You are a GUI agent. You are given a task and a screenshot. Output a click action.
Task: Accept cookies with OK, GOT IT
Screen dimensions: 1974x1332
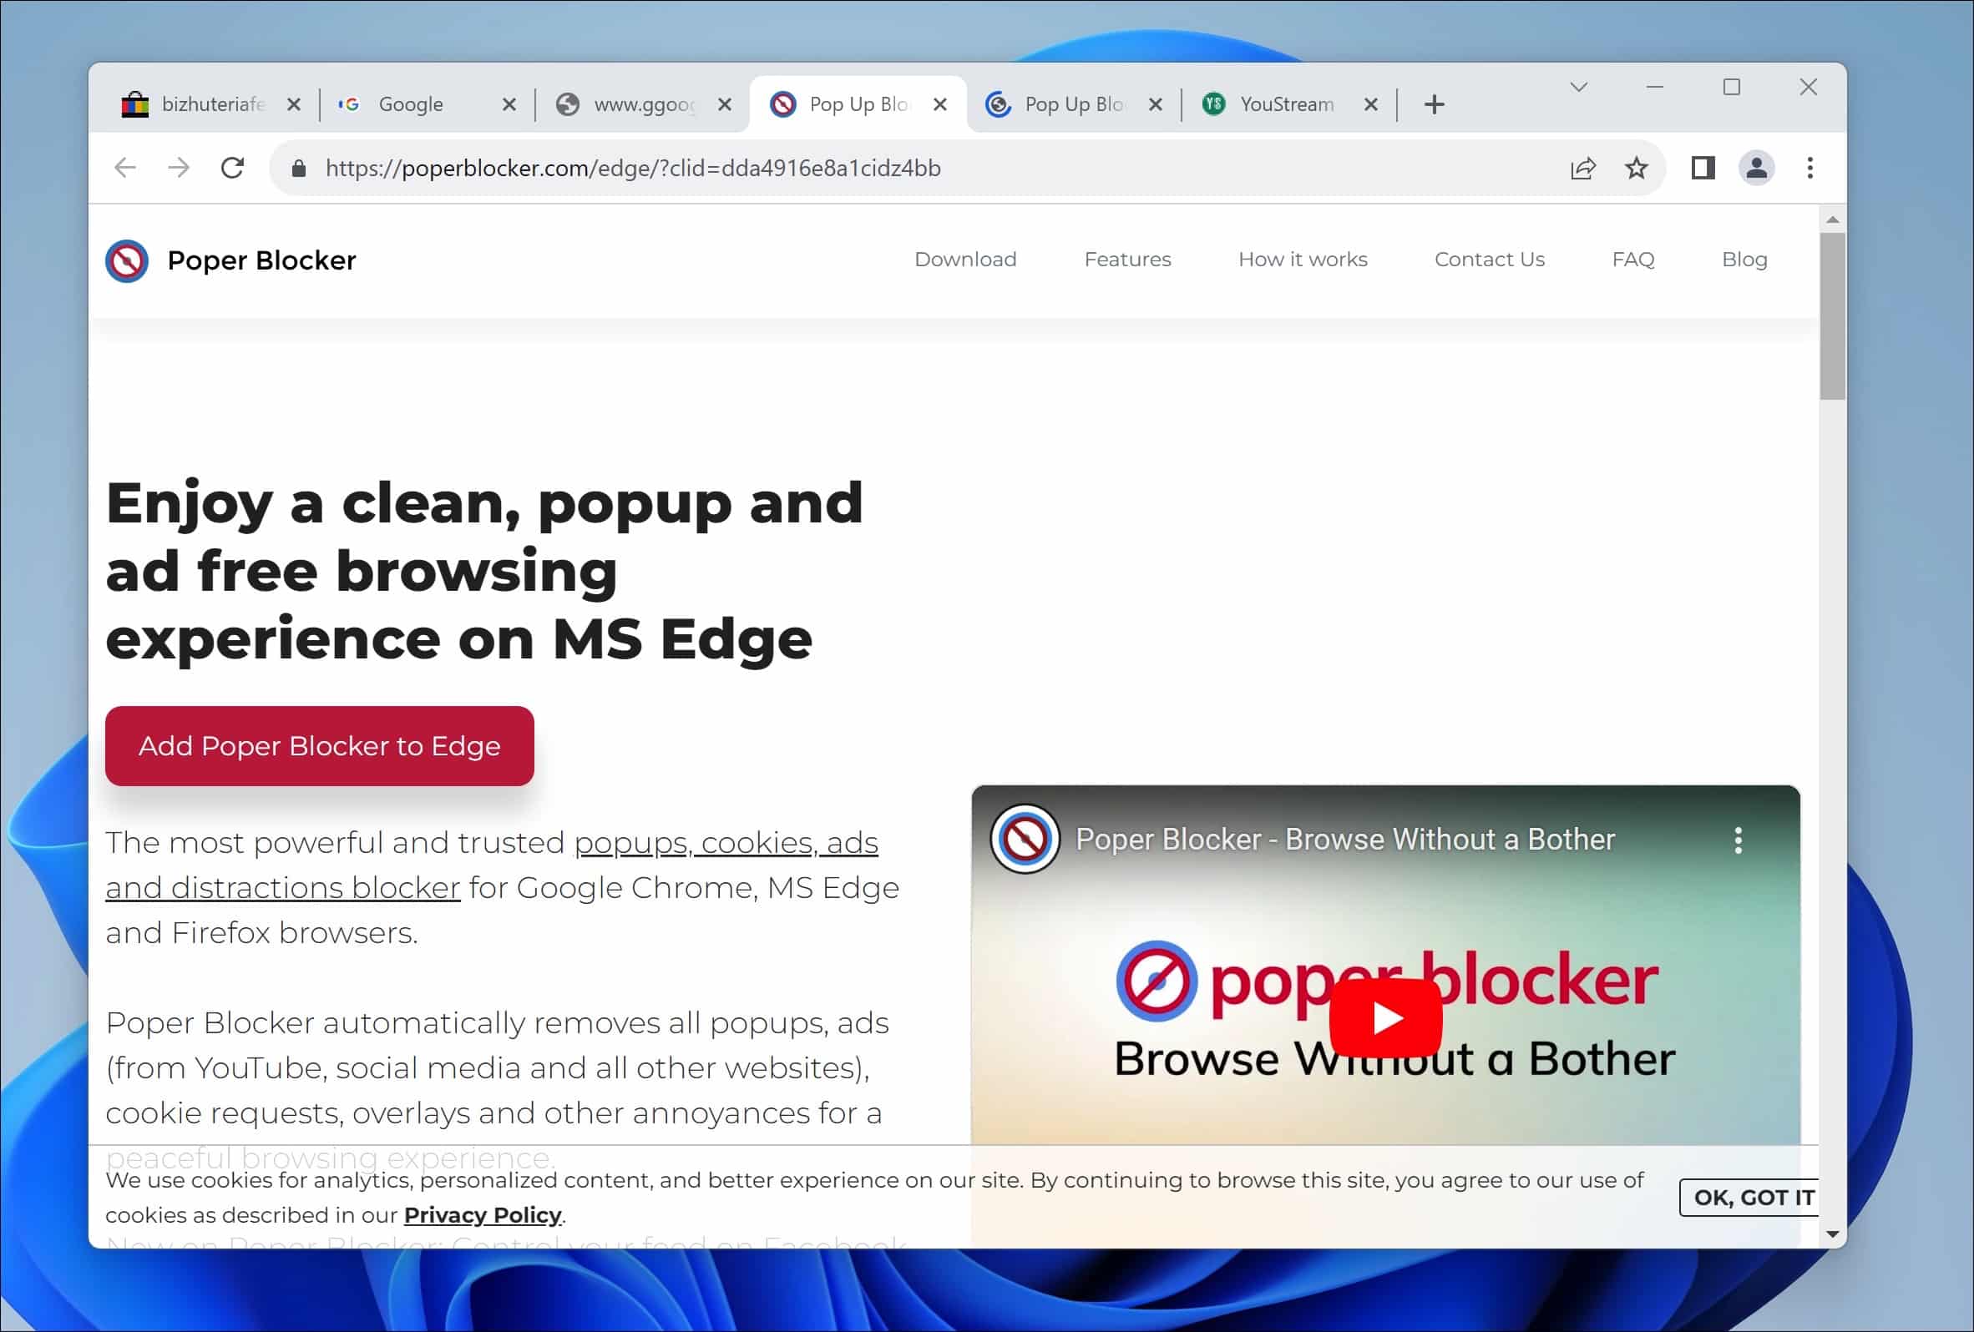click(x=1749, y=1197)
